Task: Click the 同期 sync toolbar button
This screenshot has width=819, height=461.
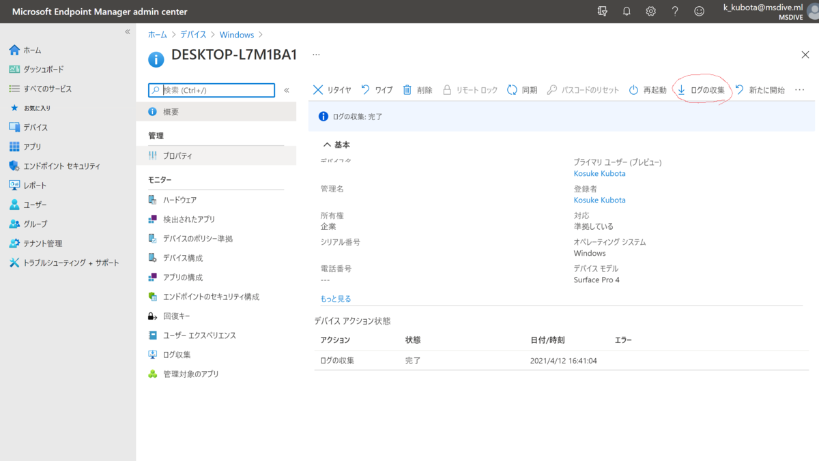Action: click(522, 90)
